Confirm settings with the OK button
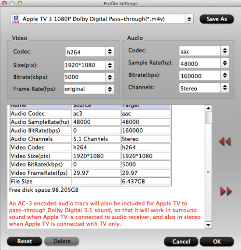Image resolution: width=241 pixels, height=250 pixels. coord(217,242)
